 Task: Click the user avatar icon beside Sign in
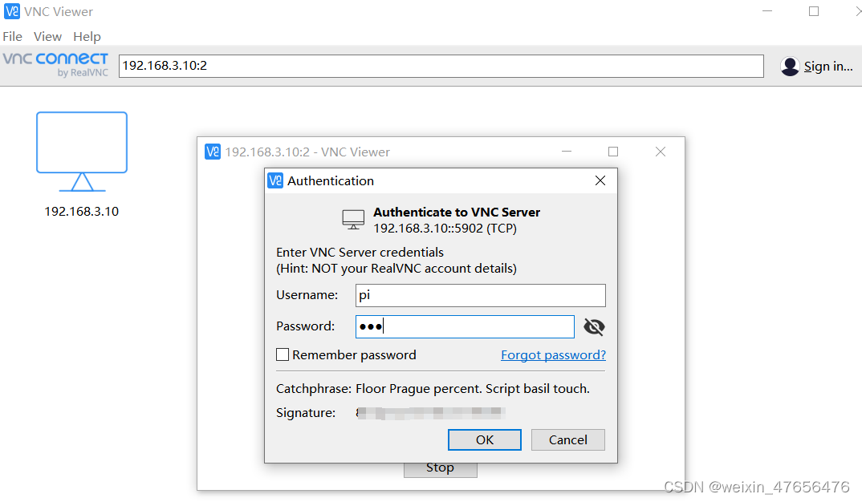790,67
